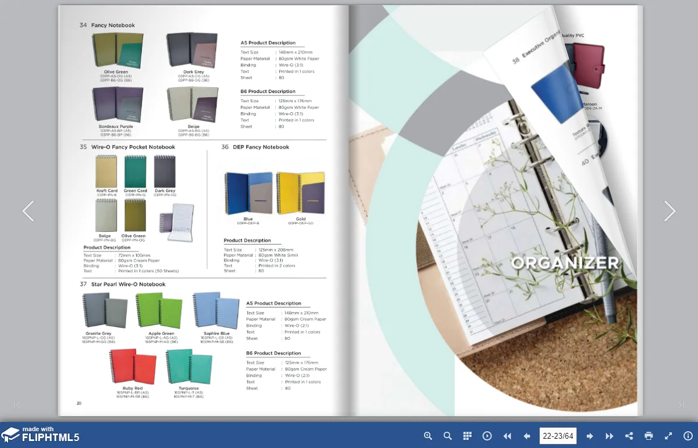Screen dimensions: 698x448
Task: Click the Green Card pocket notebook image
Action: (136, 171)
